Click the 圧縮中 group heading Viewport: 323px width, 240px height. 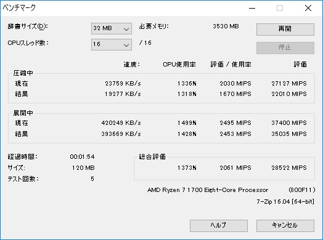pyautogui.click(x=23, y=73)
